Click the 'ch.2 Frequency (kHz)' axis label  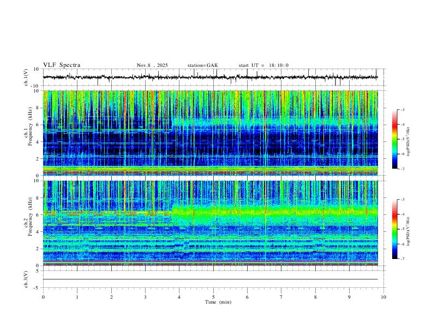[x=28, y=216]
